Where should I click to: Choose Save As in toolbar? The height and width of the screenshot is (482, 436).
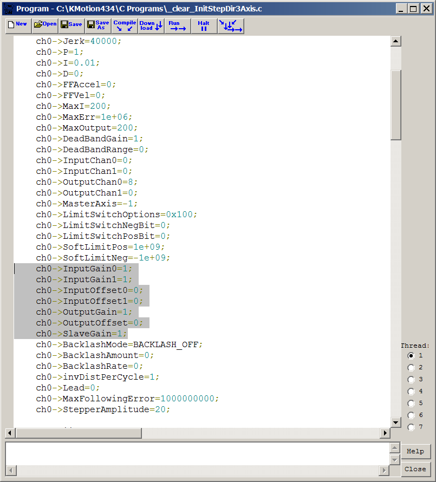[98, 26]
